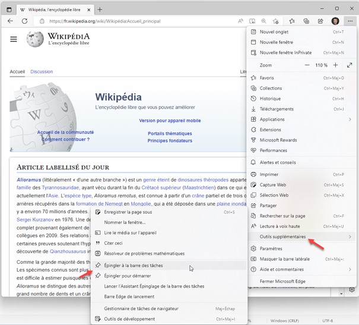Refresh the page with the reload icon

[25, 21]
